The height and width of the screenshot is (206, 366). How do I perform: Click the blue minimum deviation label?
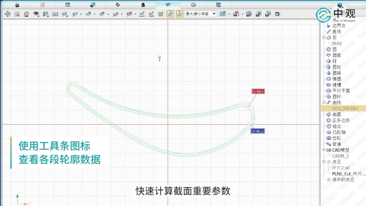coord(258,131)
